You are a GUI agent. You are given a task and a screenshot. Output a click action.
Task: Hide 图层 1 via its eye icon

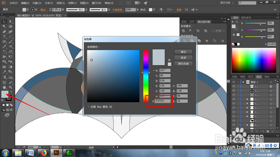coord(234,82)
